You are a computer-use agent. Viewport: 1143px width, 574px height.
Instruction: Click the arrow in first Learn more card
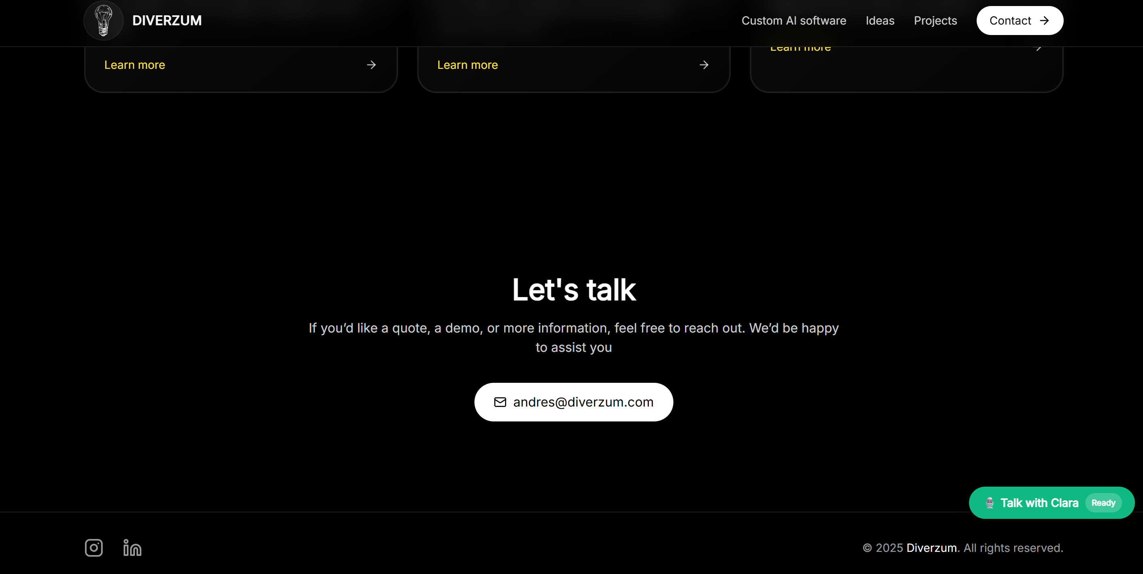pyautogui.click(x=371, y=65)
